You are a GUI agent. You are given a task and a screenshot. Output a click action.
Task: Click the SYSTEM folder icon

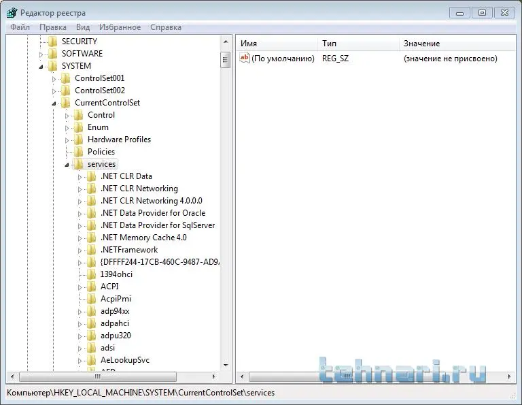click(52, 66)
